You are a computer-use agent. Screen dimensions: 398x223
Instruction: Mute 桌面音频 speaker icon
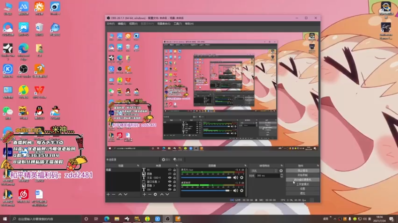(x=235, y=191)
